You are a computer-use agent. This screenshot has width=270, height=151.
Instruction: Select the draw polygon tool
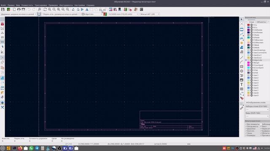click(242, 75)
